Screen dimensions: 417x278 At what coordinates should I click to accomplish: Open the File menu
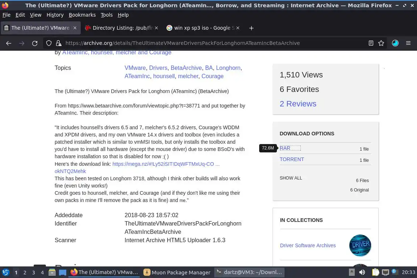click(x=7, y=15)
